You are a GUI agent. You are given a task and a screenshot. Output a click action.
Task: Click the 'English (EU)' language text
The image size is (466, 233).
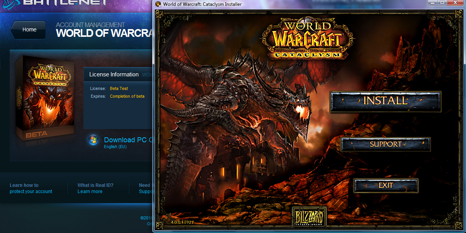tap(115, 147)
